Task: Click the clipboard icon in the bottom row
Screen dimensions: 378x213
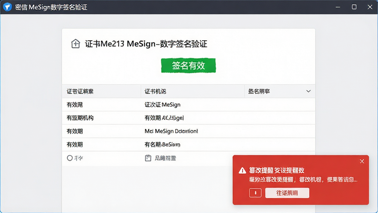Action: tap(148, 158)
